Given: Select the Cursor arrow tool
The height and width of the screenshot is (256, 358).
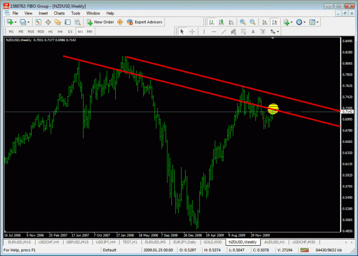Looking at the screenshot, I should click(x=182, y=31).
